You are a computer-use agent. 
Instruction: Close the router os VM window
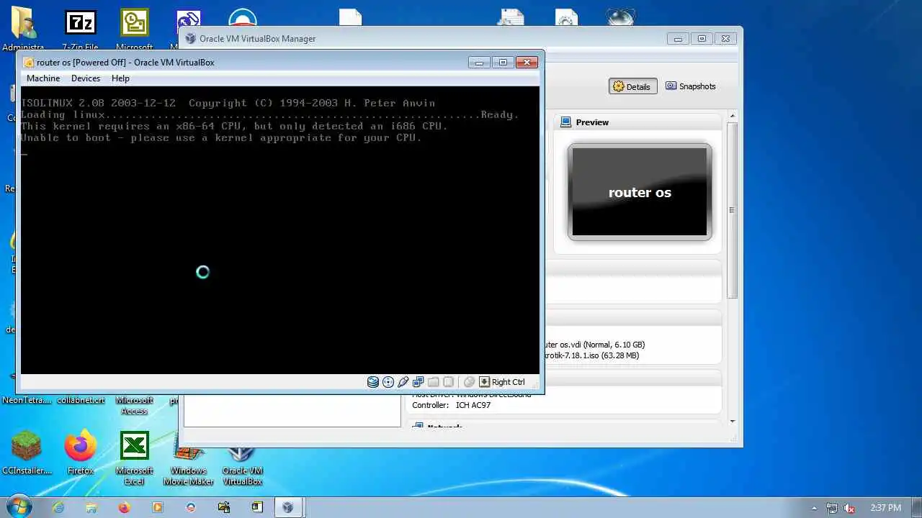527,63
